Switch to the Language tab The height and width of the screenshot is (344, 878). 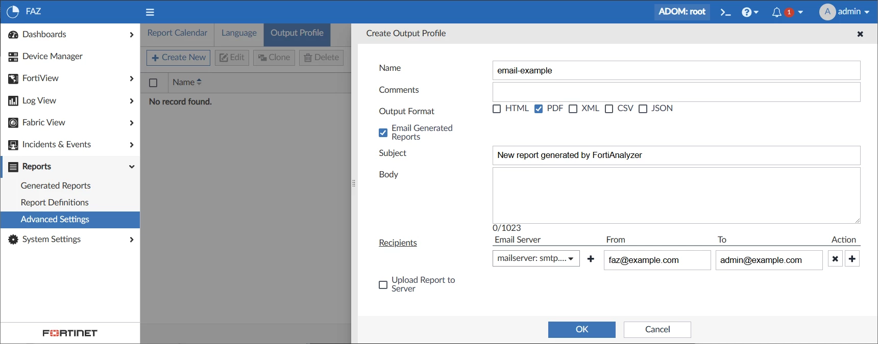(239, 33)
